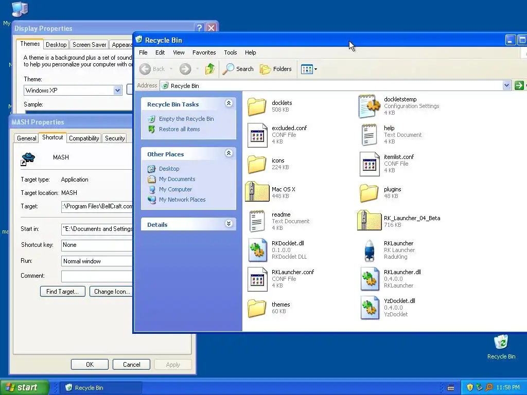The height and width of the screenshot is (395, 527).
Task: Switch to Compatibility tab in MASH Properties
Action: click(84, 138)
